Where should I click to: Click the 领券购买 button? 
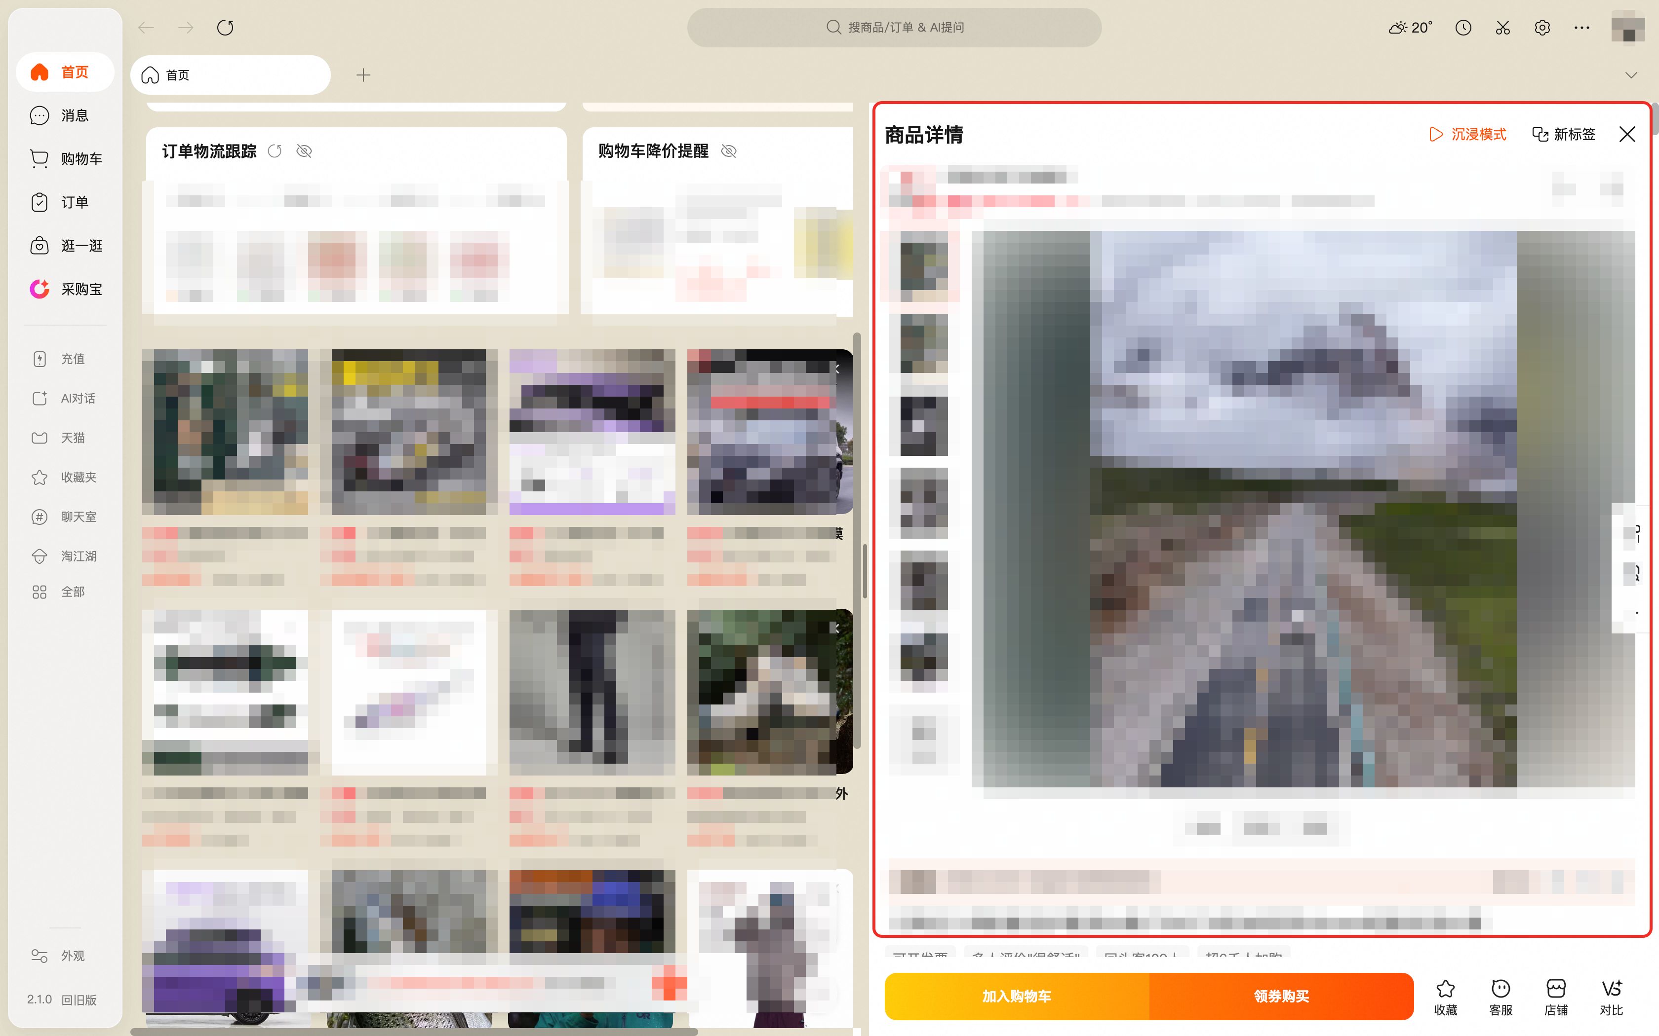tap(1281, 996)
